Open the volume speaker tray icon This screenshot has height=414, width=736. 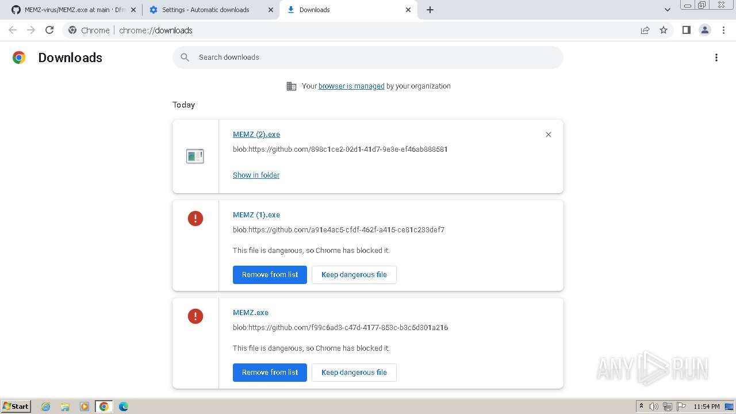point(653,407)
